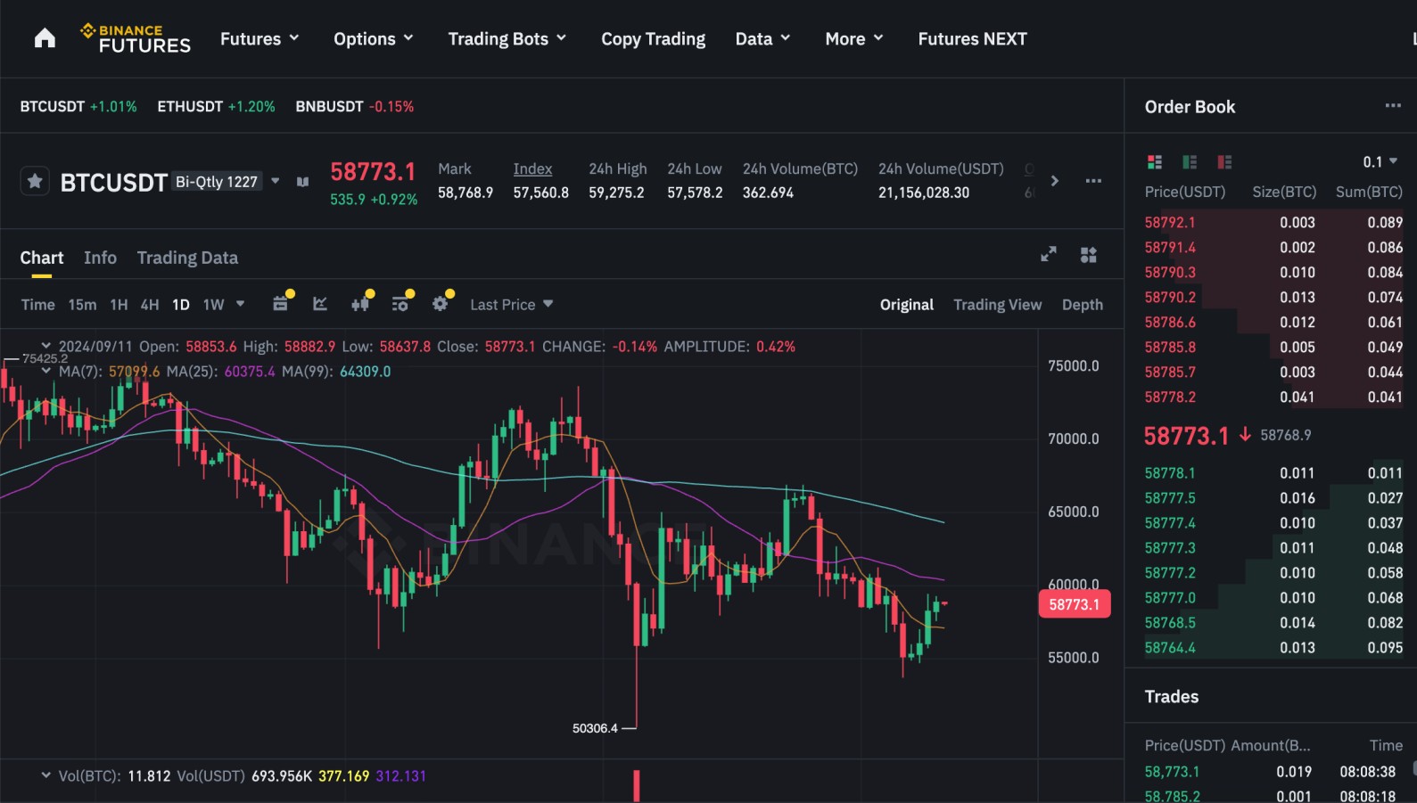
Task: Show more ticker stats with the right arrow
Action: pos(1055,181)
